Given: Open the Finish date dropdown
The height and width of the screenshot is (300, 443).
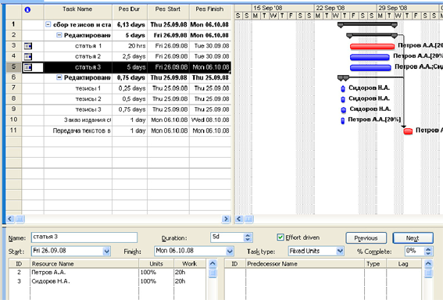Looking at the screenshot, I should click(230, 251).
